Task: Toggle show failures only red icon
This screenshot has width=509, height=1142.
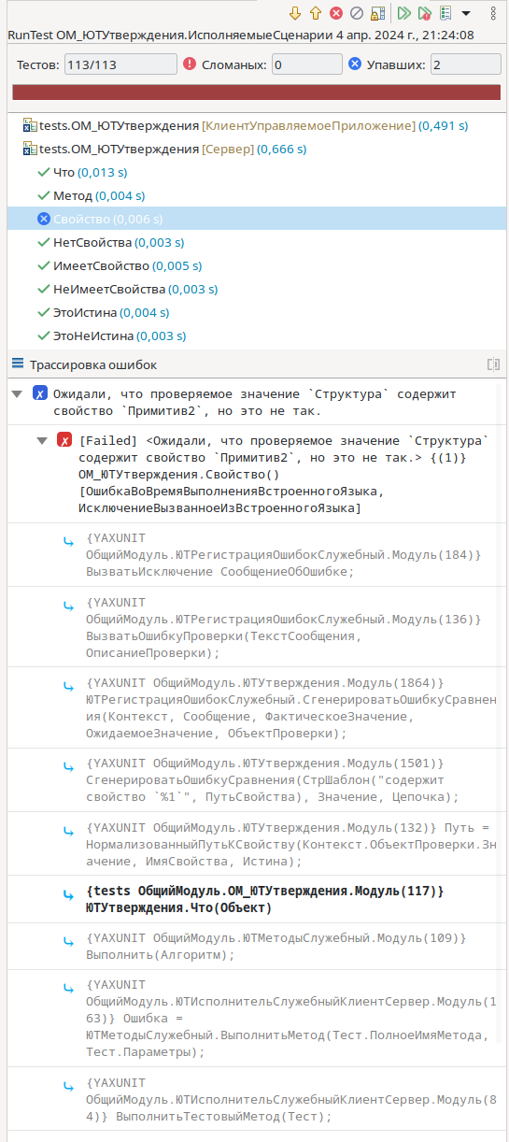Action: coord(336,13)
